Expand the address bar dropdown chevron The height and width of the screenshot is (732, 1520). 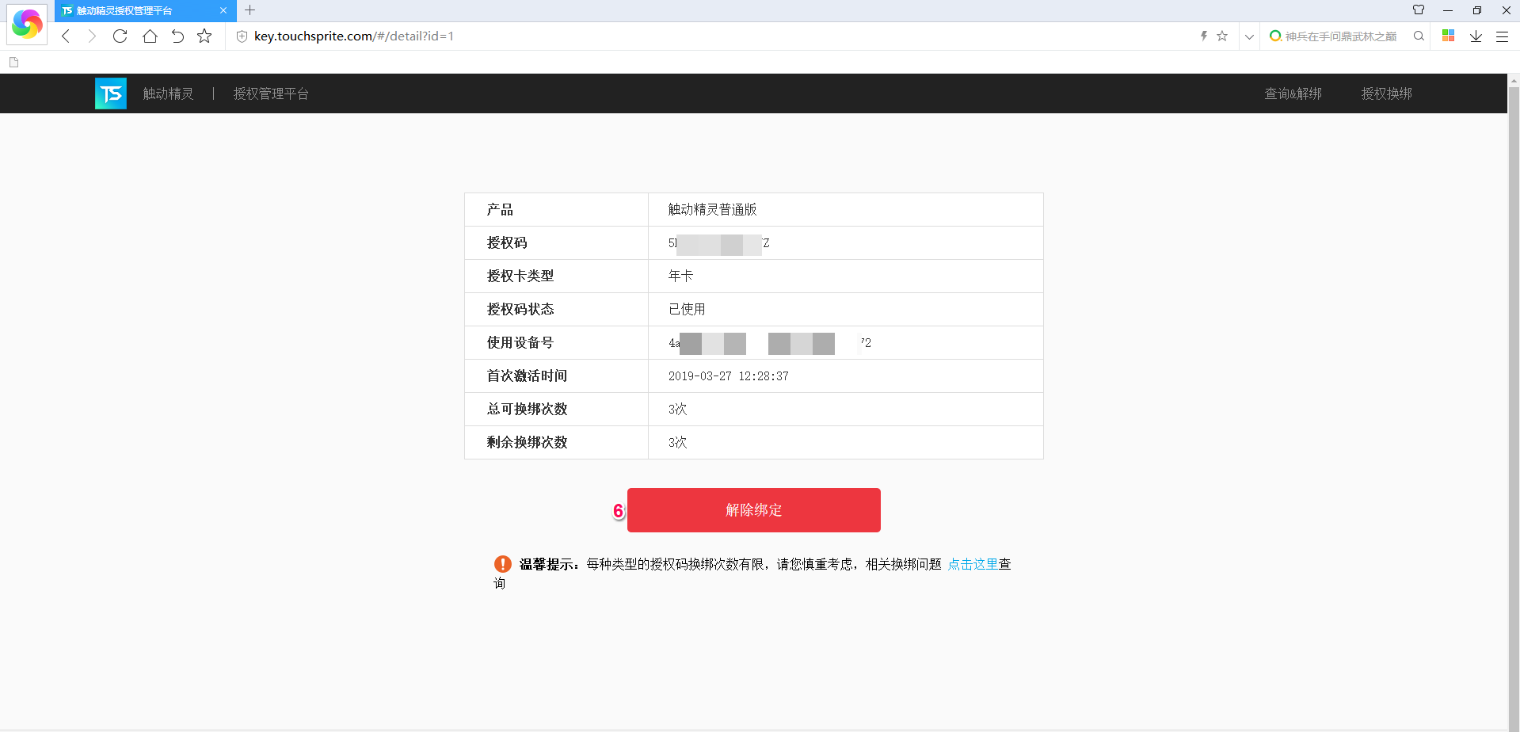[x=1249, y=36]
